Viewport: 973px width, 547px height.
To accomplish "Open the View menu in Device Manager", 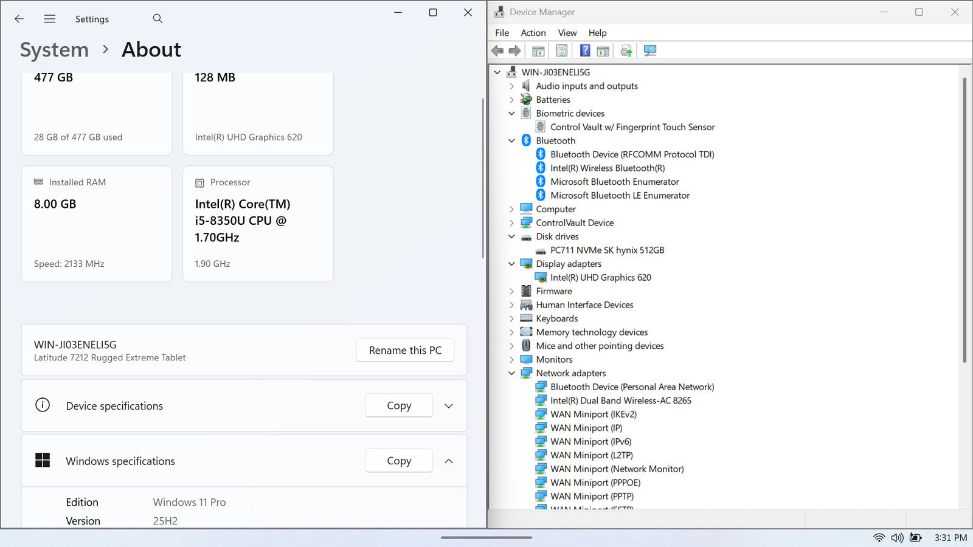I will pyautogui.click(x=567, y=33).
